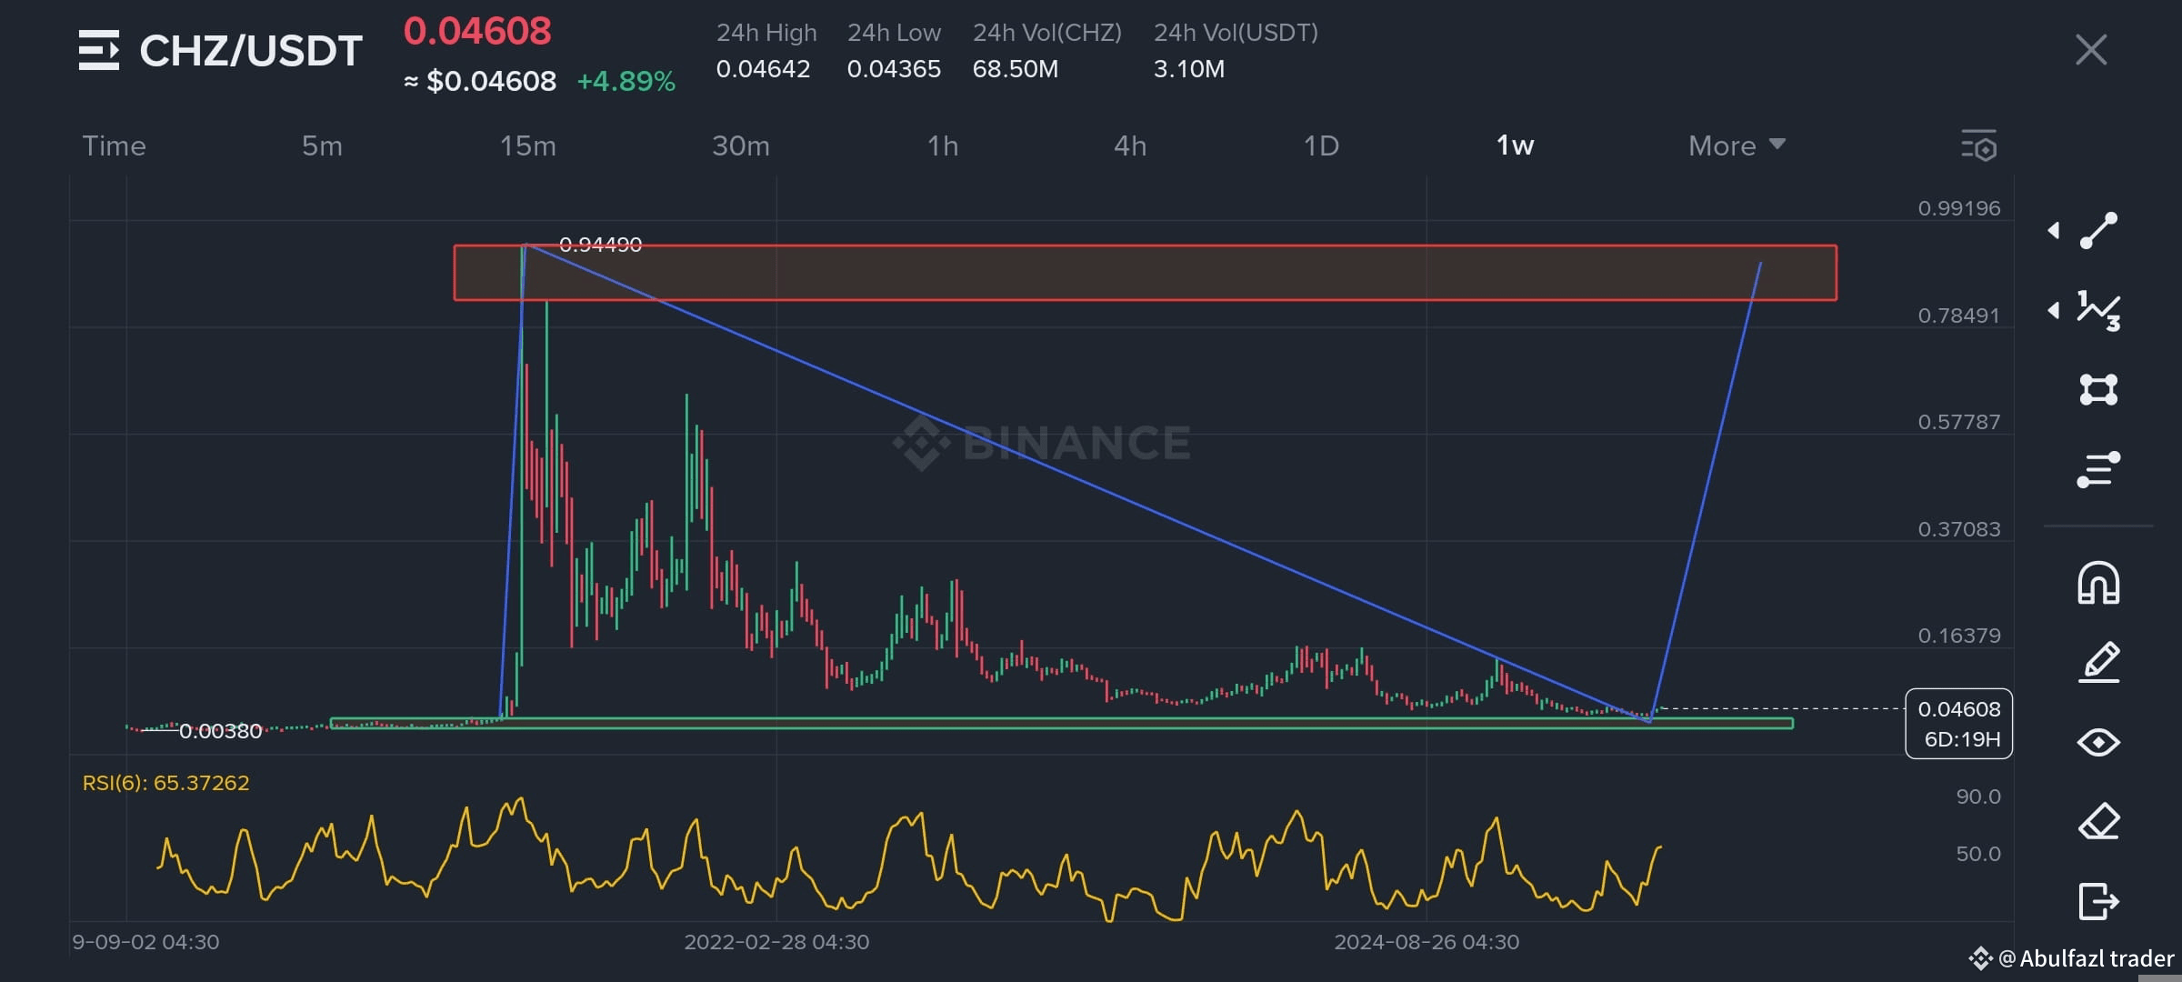This screenshot has width=2182, height=982.
Task: Switch to the 15m timeframe
Action: click(527, 145)
